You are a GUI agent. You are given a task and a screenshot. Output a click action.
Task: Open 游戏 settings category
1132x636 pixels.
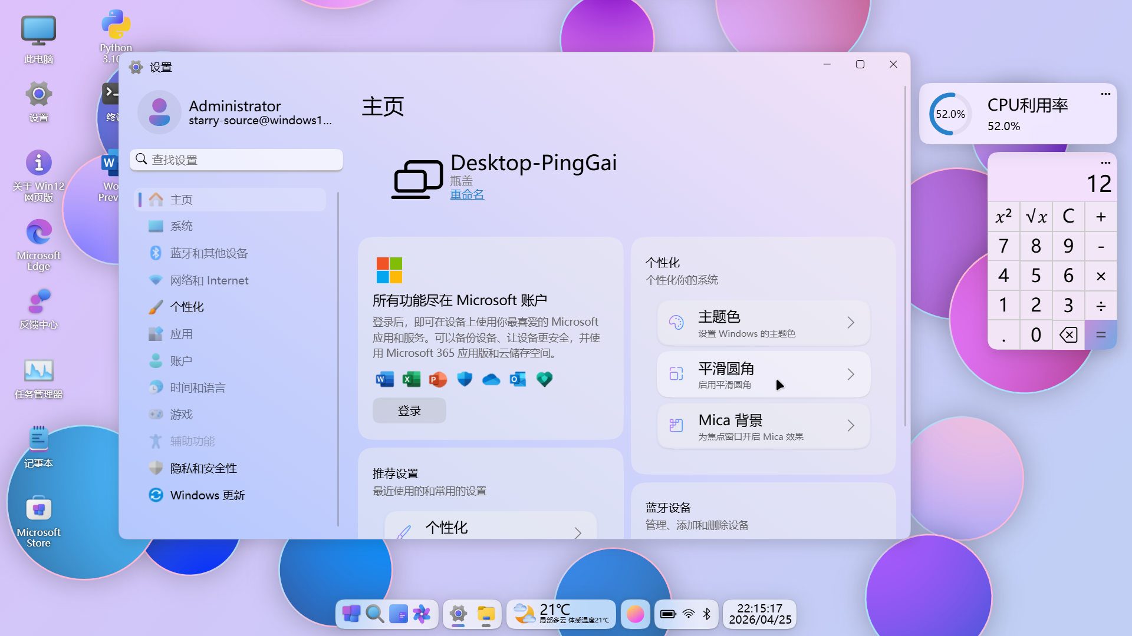click(x=231, y=415)
